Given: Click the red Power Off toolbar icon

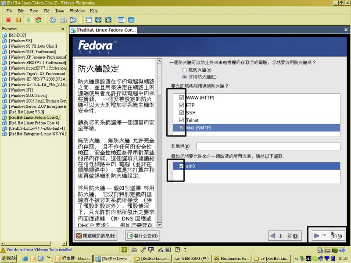Looking at the screenshot, I should pyautogui.click(x=8, y=20).
